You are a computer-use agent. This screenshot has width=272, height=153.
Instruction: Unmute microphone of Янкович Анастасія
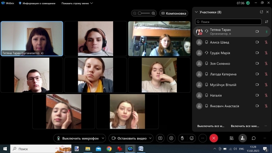click(x=266, y=106)
